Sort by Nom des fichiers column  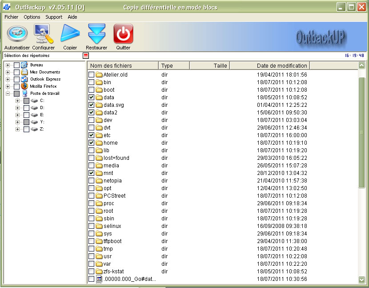click(x=123, y=65)
